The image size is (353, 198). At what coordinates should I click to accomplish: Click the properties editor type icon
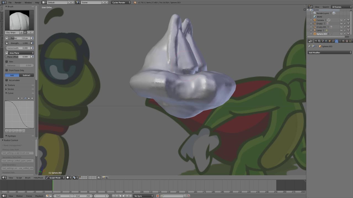pos(310,41)
